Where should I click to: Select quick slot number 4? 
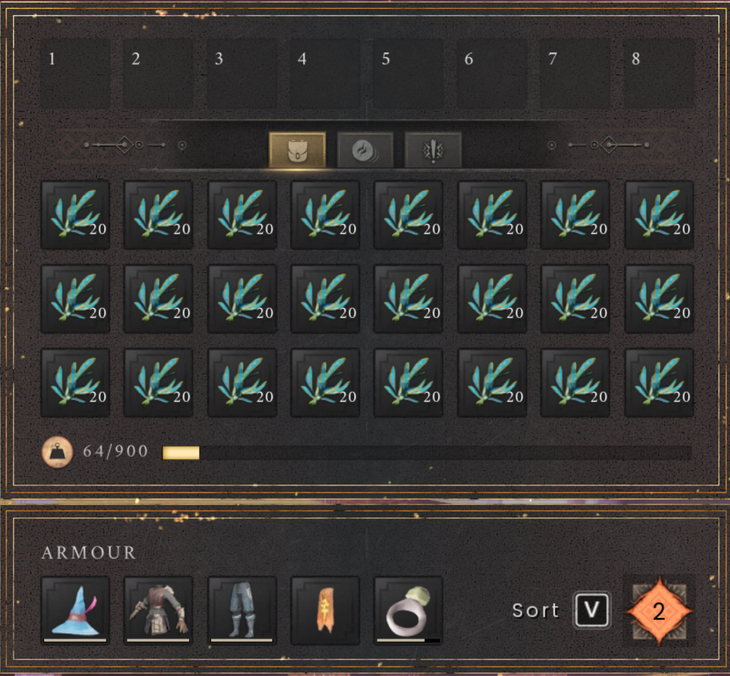pyautogui.click(x=325, y=74)
